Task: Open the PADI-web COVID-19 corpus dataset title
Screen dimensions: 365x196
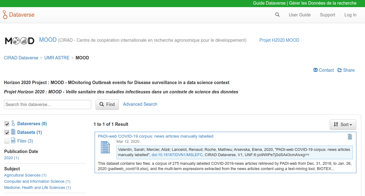Action: pyautogui.click(x=156, y=136)
